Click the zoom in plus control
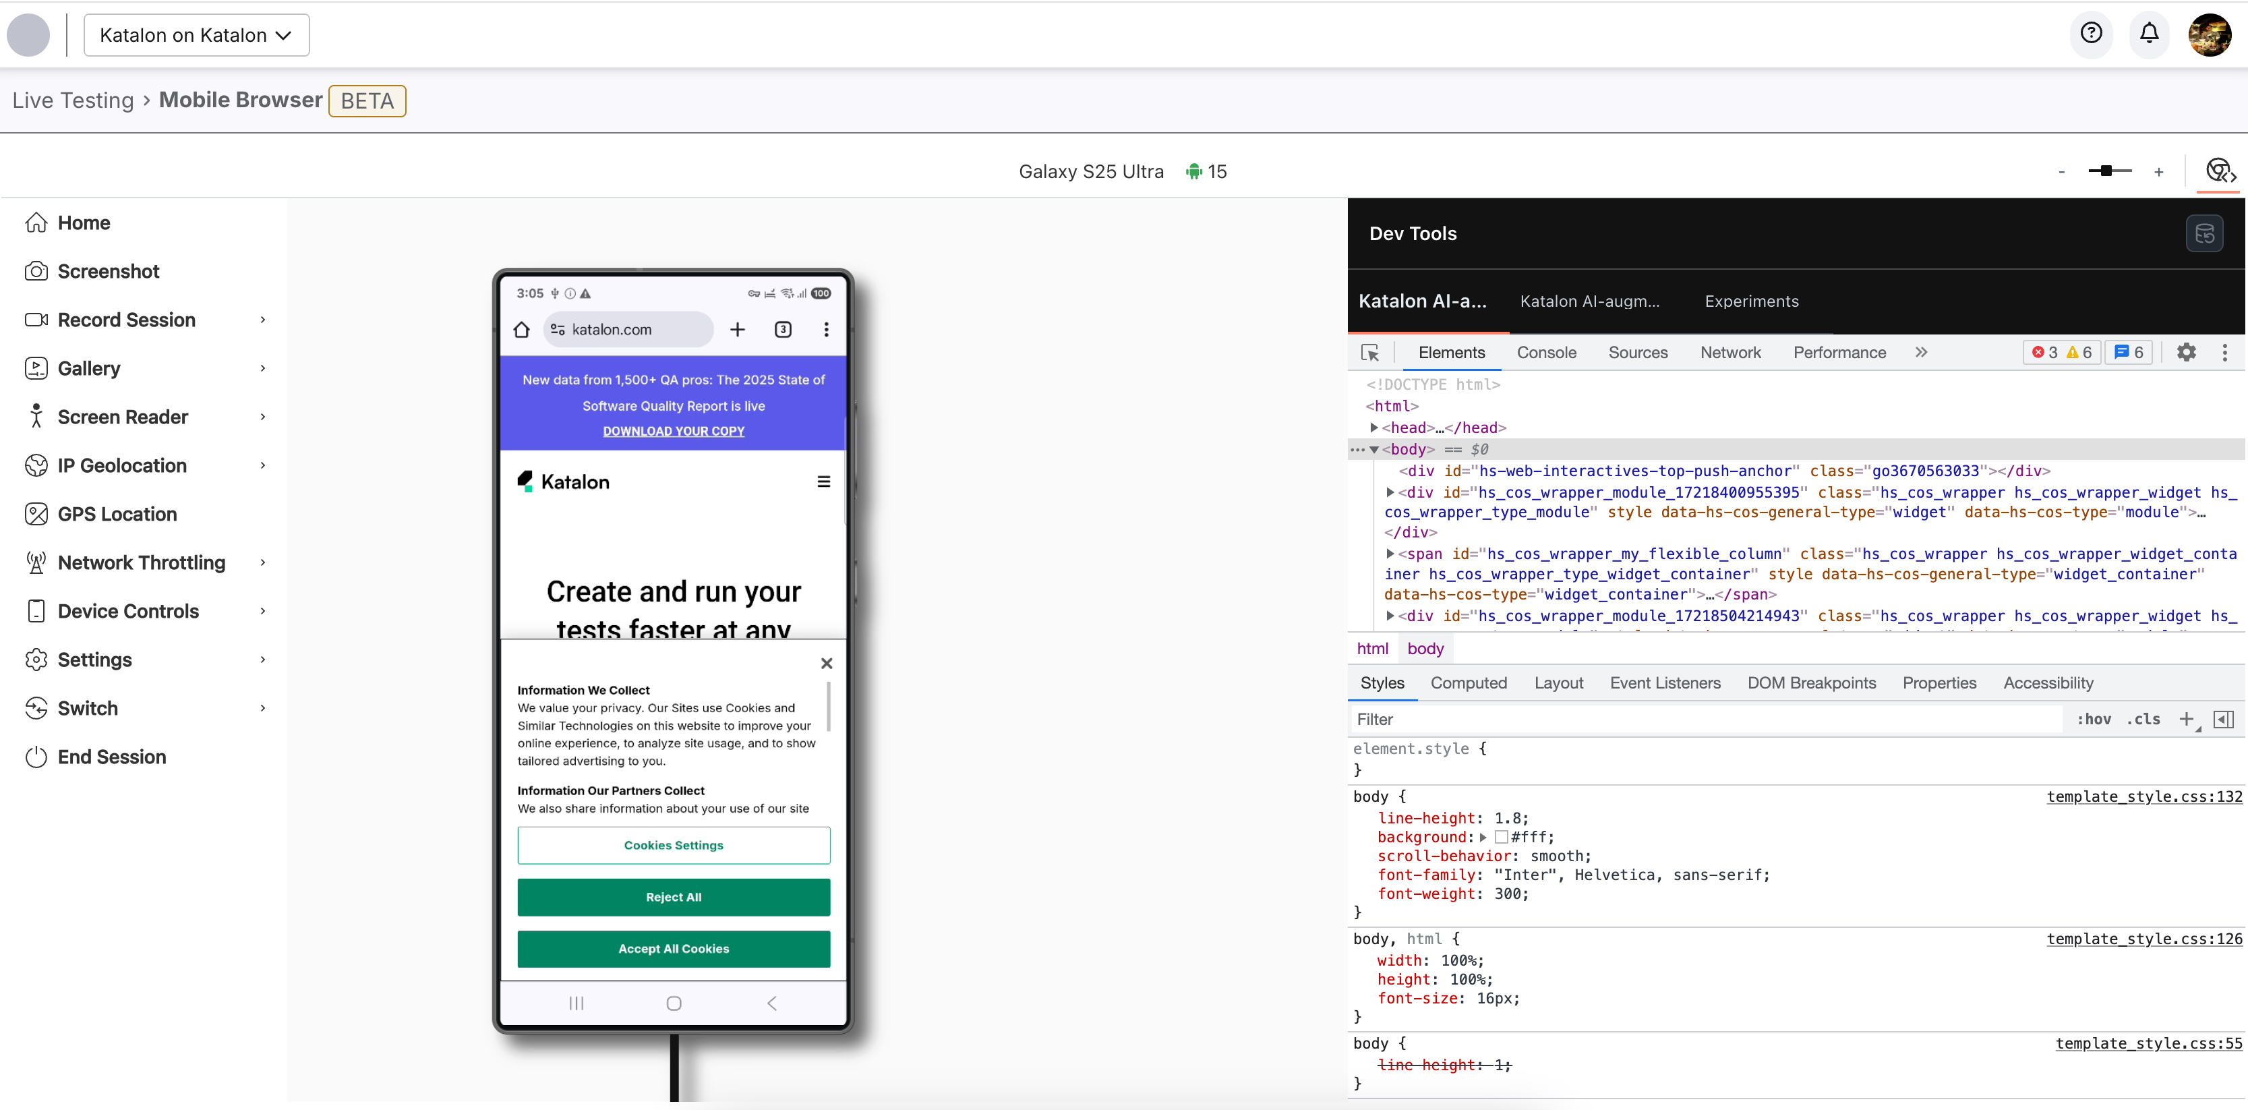 (2158, 172)
